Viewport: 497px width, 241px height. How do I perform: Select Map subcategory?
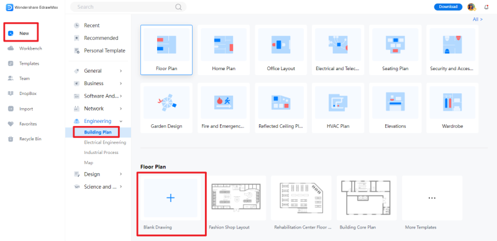point(88,163)
